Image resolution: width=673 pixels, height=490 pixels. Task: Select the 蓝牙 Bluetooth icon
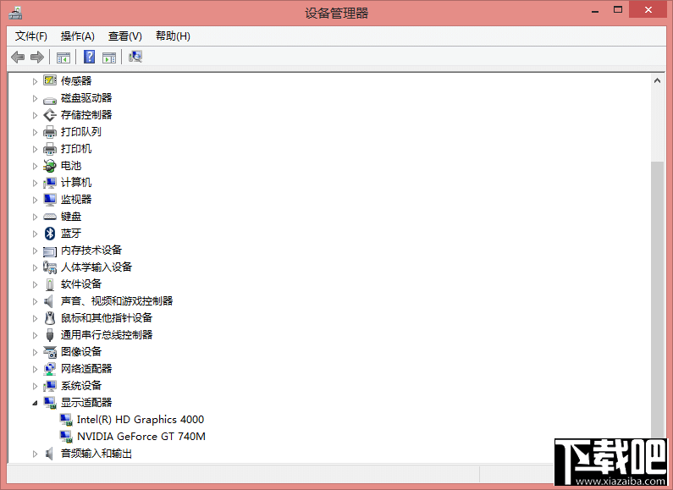coord(50,234)
